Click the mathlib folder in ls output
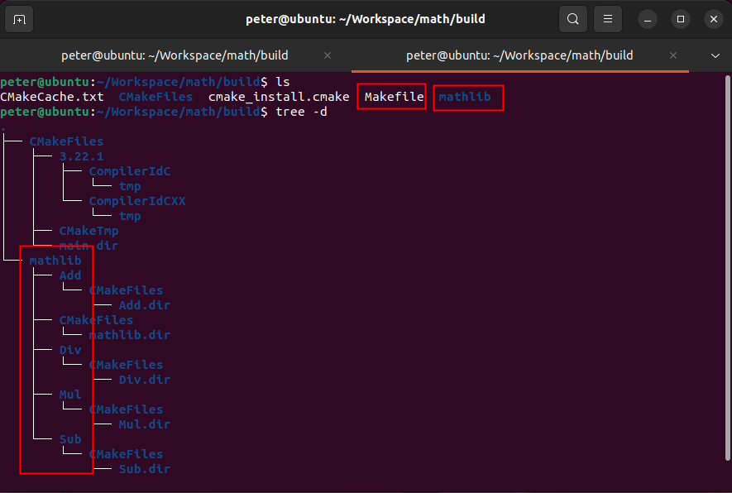The width and height of the screenshot is (732, 493). (465, 97)
